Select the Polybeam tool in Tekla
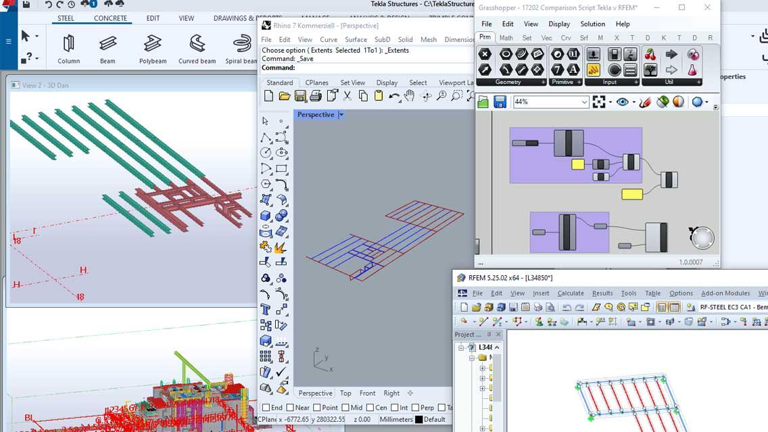This screenshot has width=768, height=432. (153, 49)
